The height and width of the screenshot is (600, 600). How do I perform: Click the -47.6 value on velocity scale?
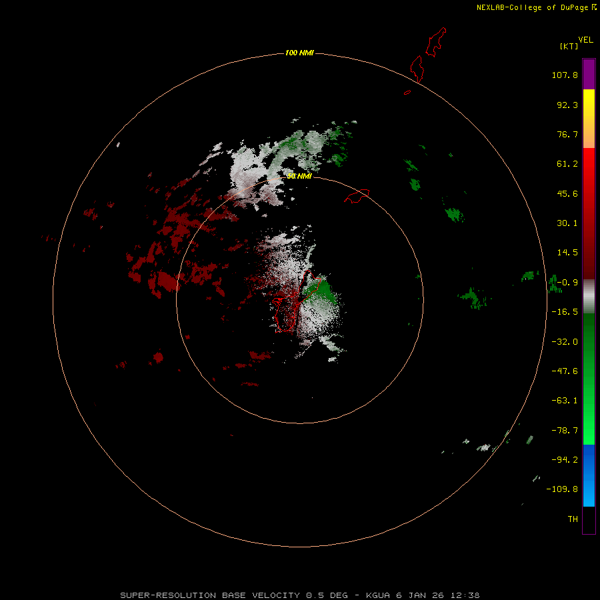[x=565, y=371]
